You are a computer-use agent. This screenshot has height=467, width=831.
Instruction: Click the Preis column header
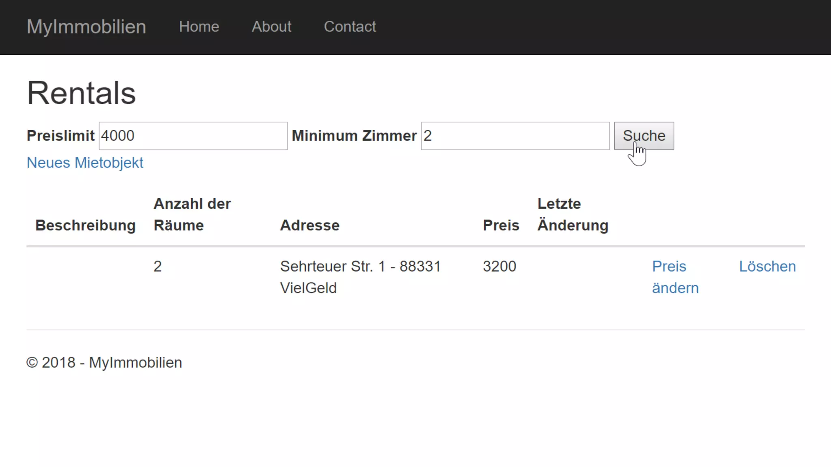(501, 225)
